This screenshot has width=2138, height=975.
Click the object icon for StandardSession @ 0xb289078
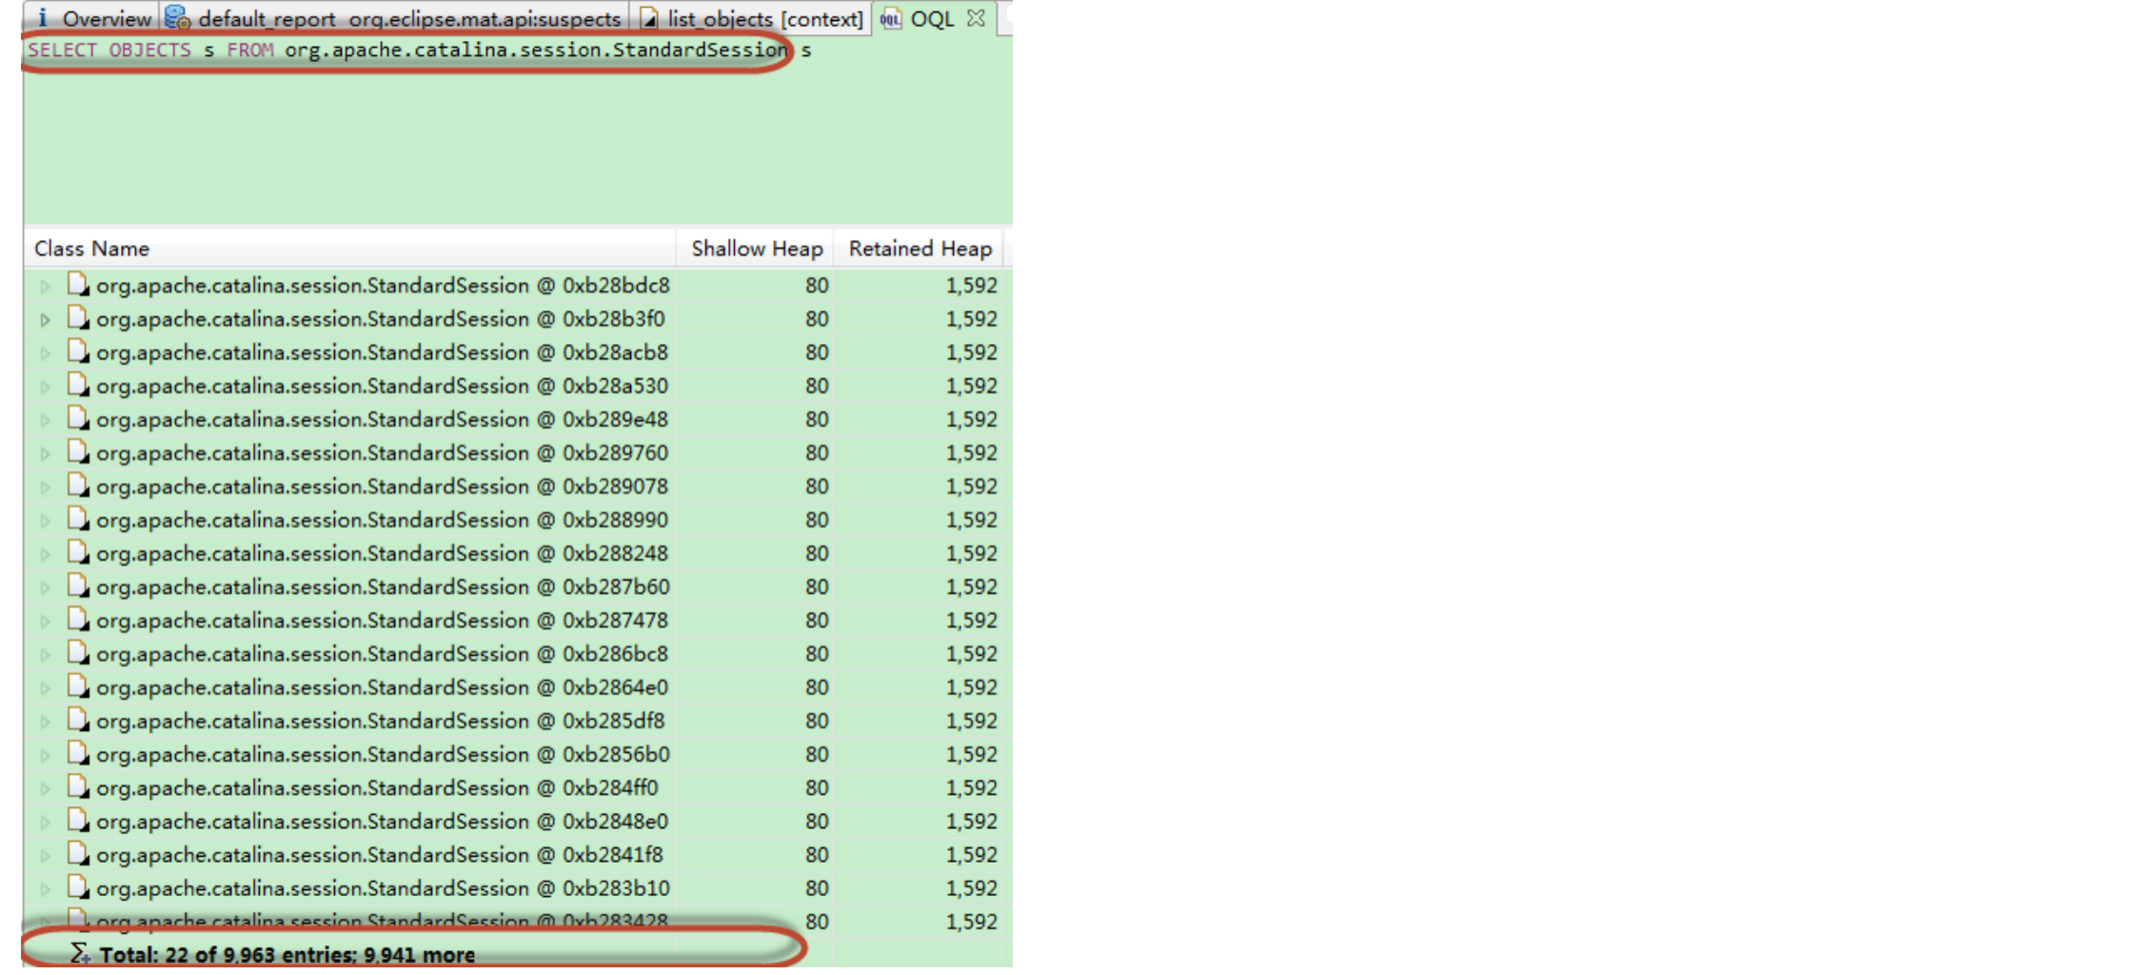(x=78, y=486)
